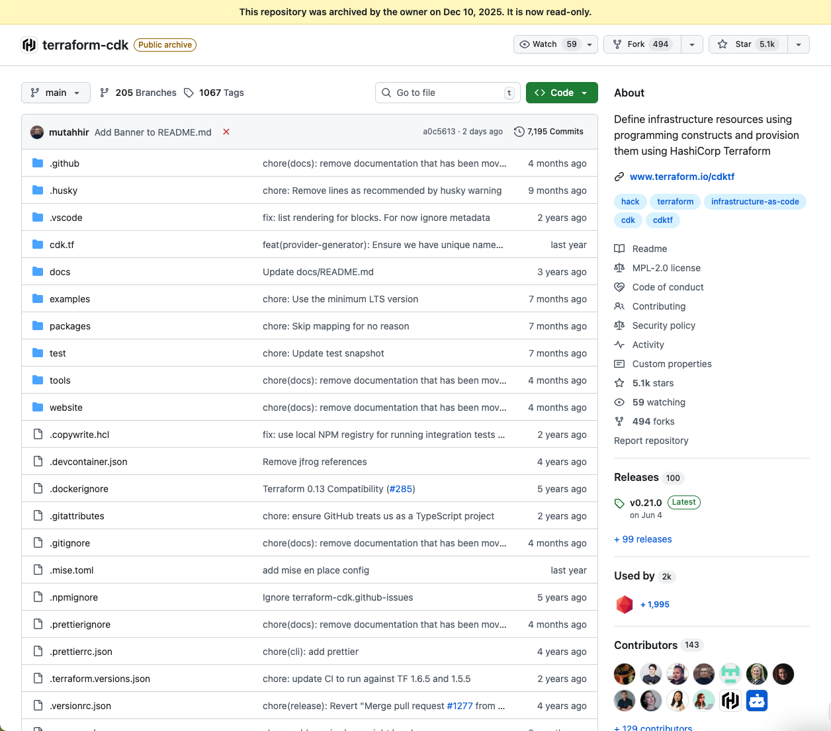The width and height of the screenshot is (831, 731).
Task: Select the cdktf topic tag
Action: (663, 220)
